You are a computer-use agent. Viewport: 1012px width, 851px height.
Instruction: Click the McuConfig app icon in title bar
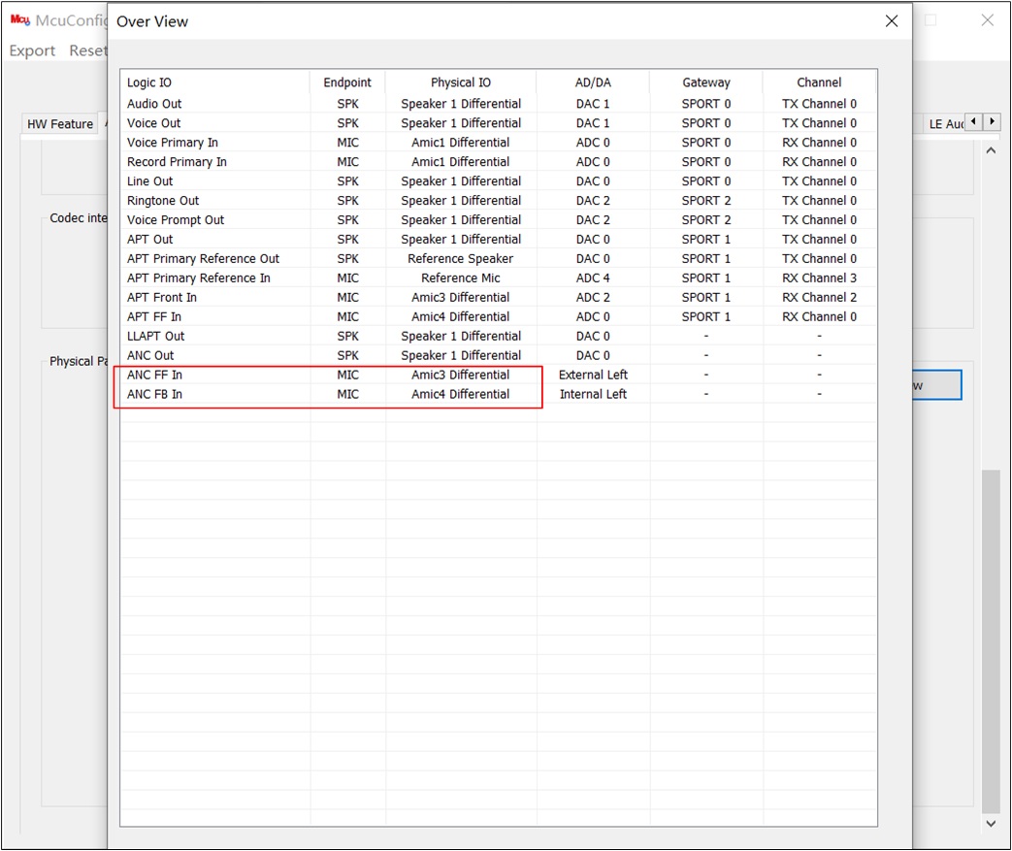pos(19,20)
